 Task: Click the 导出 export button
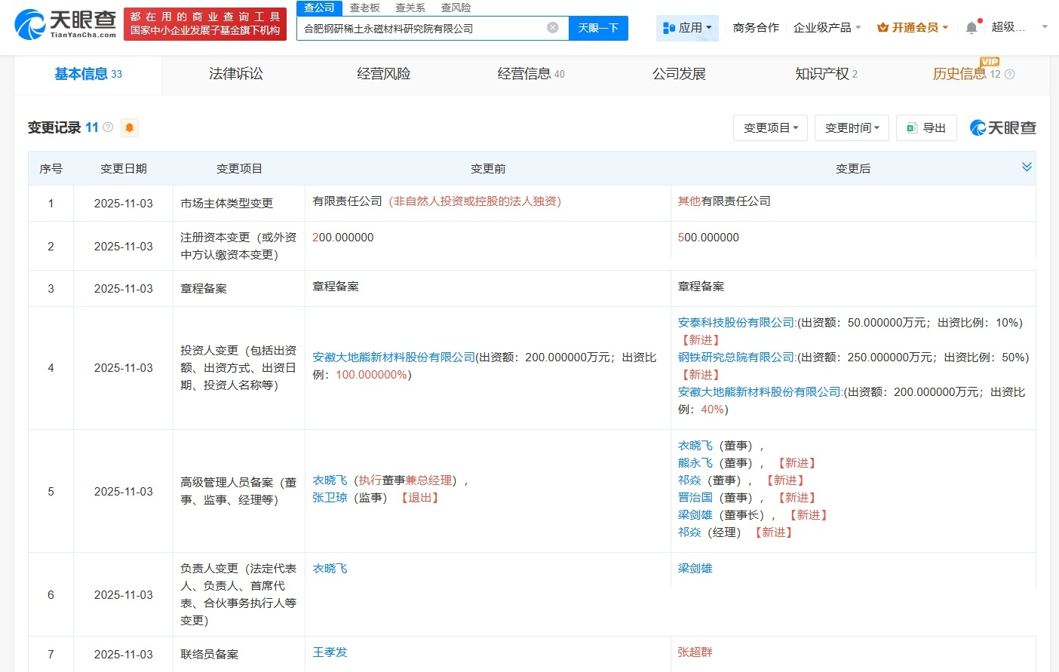click(926, 128)
